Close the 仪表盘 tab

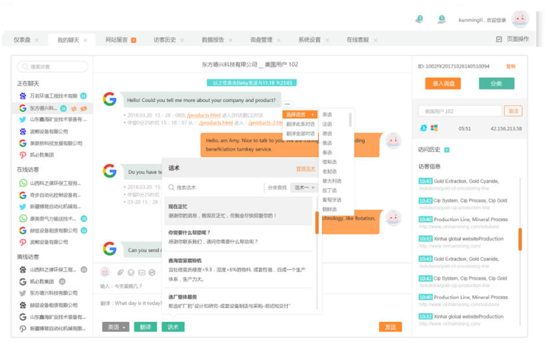pos(36,40)
